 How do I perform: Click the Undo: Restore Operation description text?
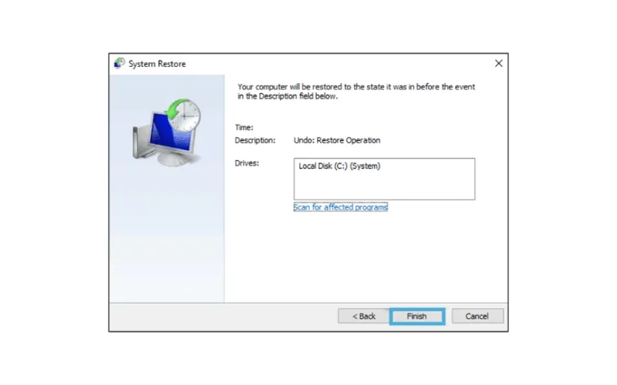point(337,140)
